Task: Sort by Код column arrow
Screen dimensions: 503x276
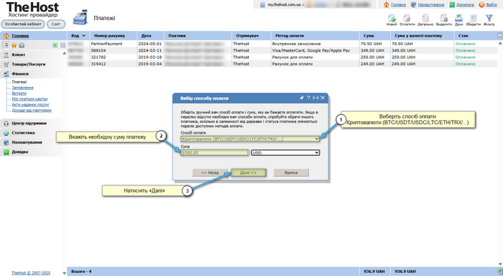Action: [x=84, y=36]
